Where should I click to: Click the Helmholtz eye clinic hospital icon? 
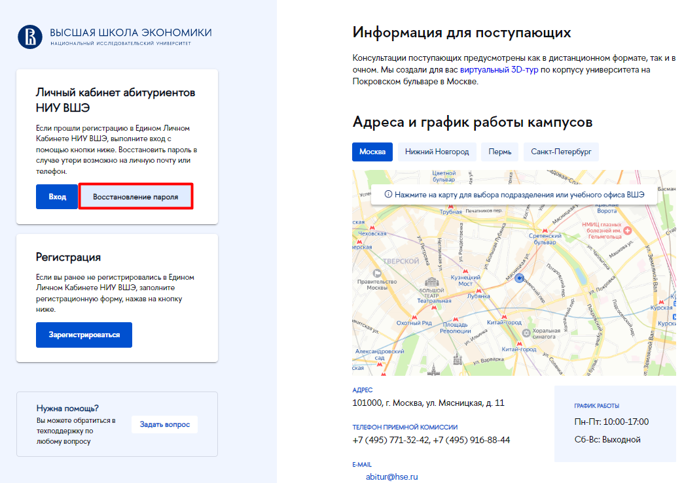coord(627,231)
